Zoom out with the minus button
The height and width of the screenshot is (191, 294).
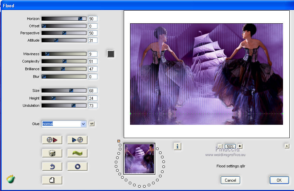(x=220, y=146)
